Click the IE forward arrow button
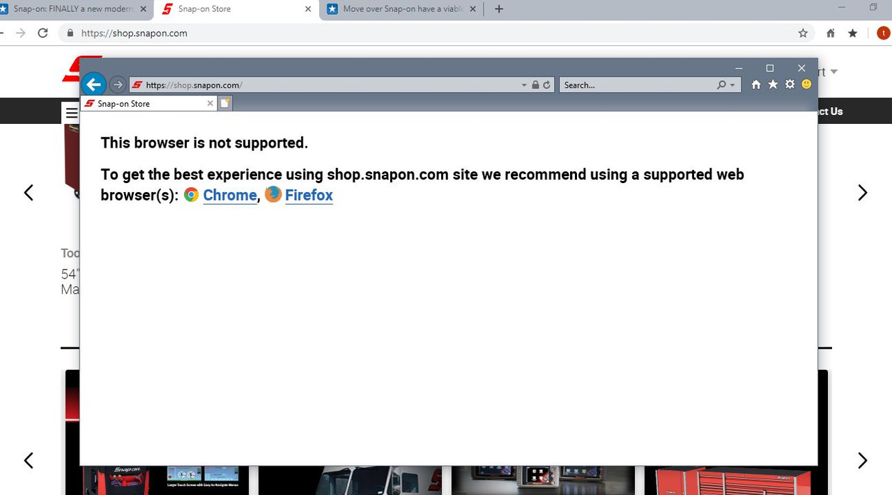The width and height of the screenshot is (892, 495). (118, 85)
